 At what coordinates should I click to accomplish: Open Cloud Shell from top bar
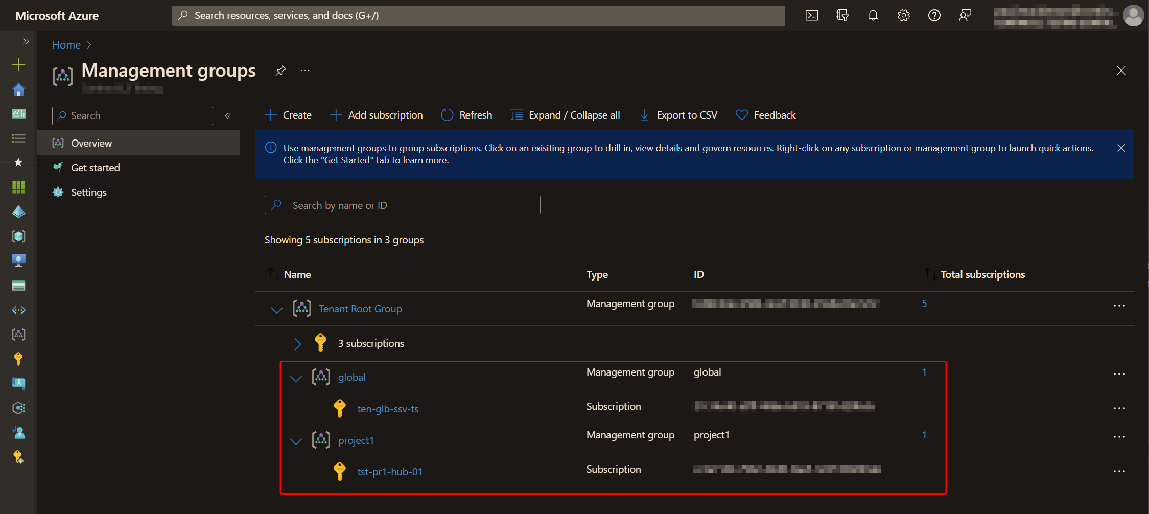pyautogui.click(x=811, y=15)
